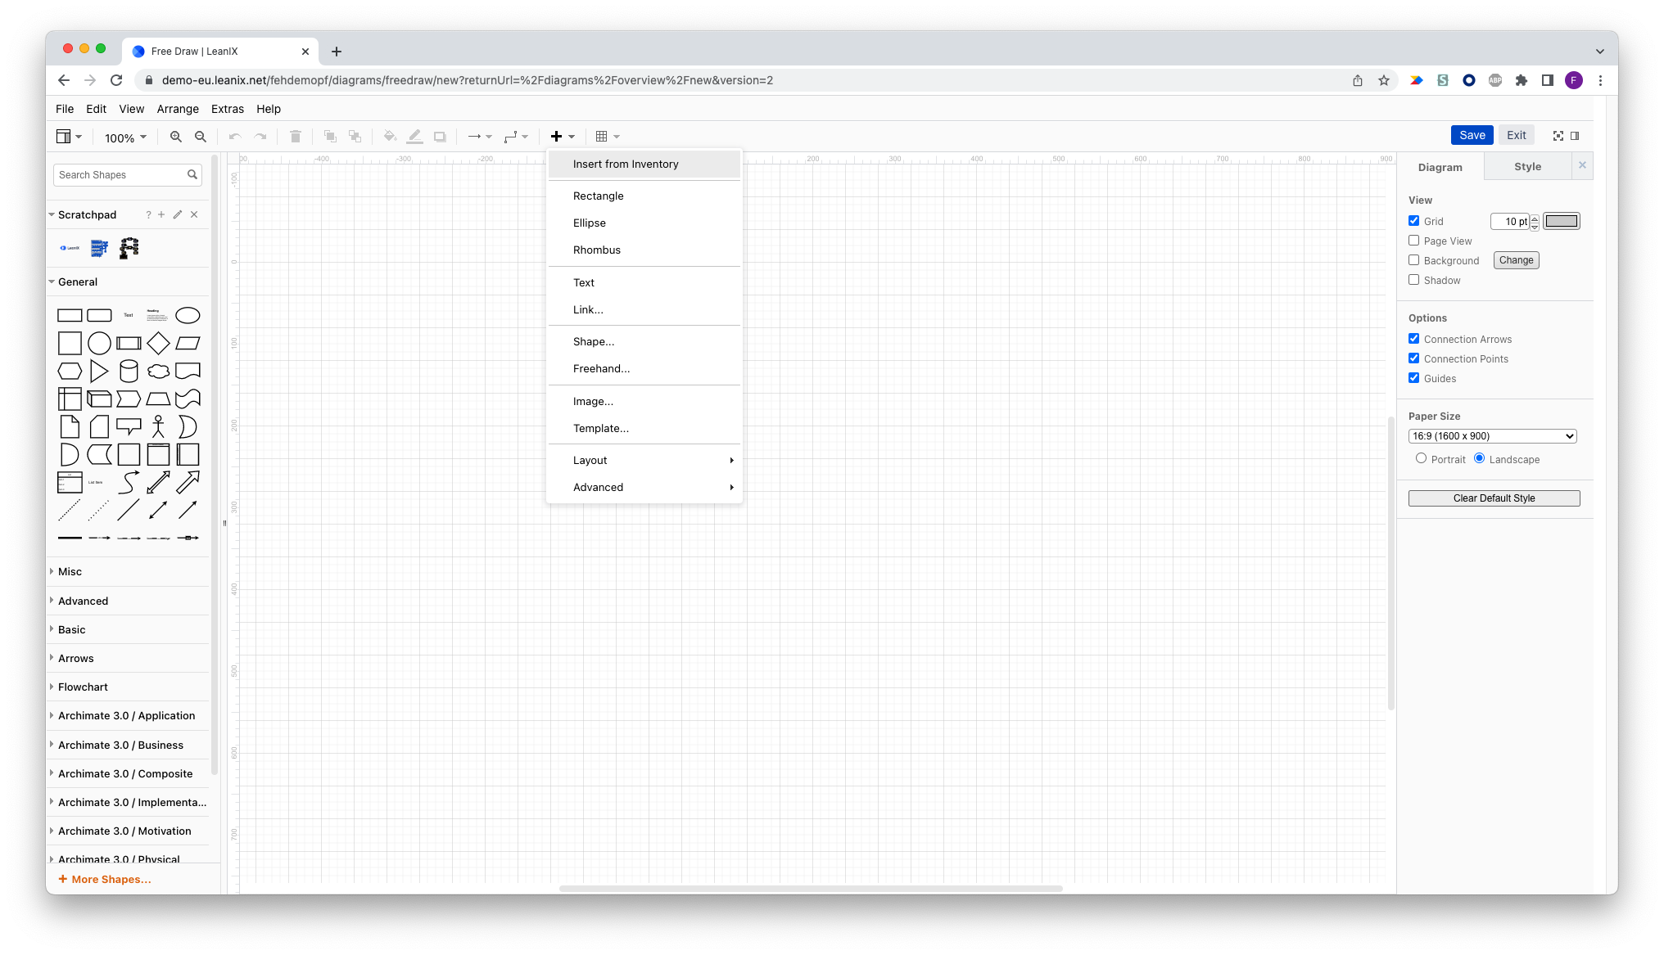
Task: Open the 100% zoom dropdown
Action: [x=125, y=137]
